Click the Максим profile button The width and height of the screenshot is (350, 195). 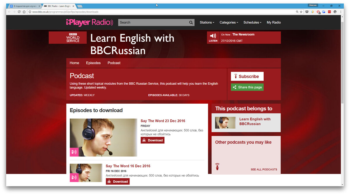click(x=313, y=5)
